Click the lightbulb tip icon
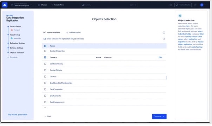The image size is (212, 126). pyautogui.click(x=180, y=16)
